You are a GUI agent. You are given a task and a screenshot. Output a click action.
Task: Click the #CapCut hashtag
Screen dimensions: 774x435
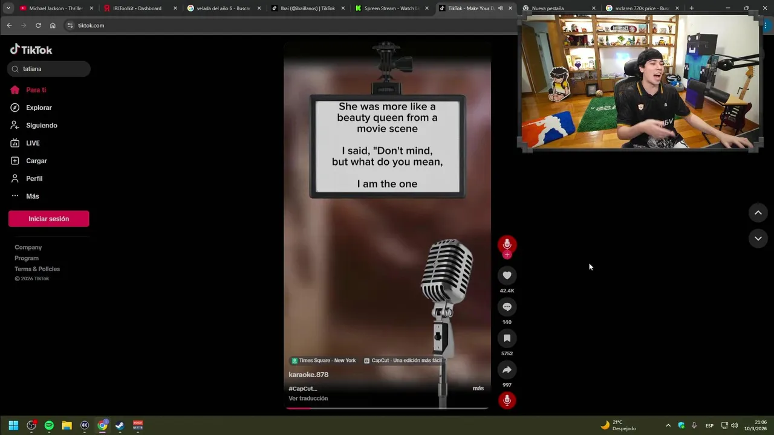tap(302, 388)
